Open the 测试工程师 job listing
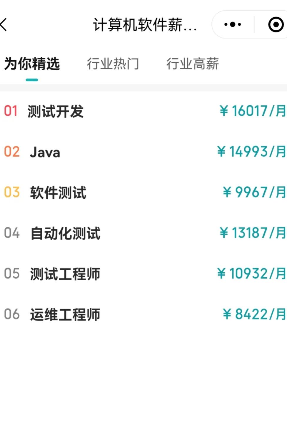 [65, 274]
